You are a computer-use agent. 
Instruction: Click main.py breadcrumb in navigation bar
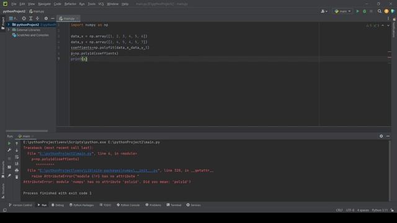coord(37,11)
